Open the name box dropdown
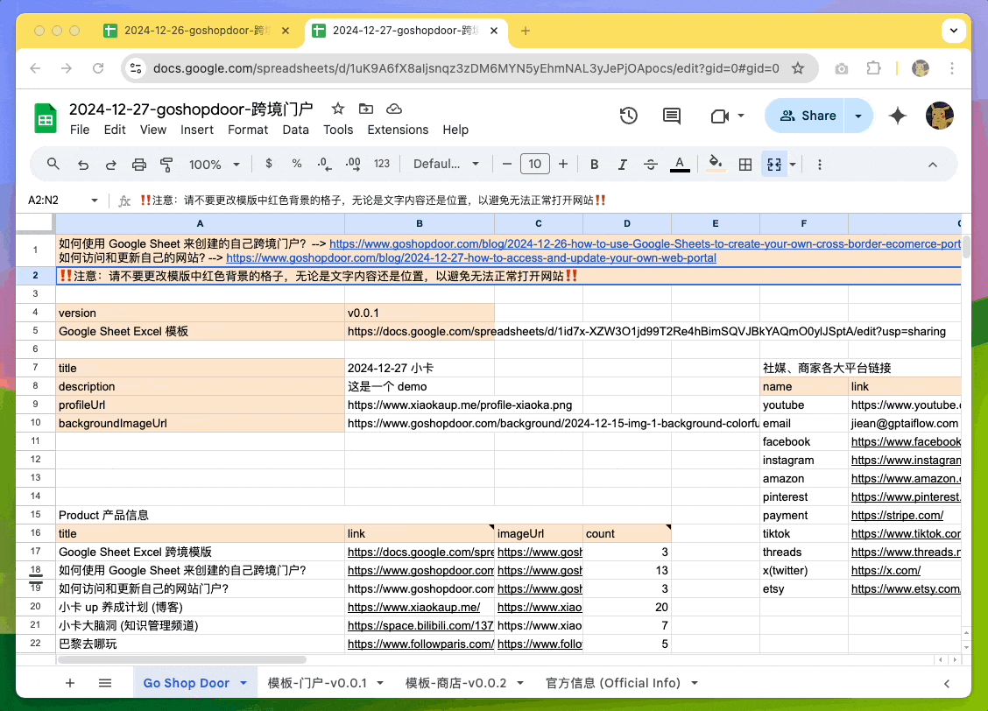The image size is (988, 711). coord(95,201)
